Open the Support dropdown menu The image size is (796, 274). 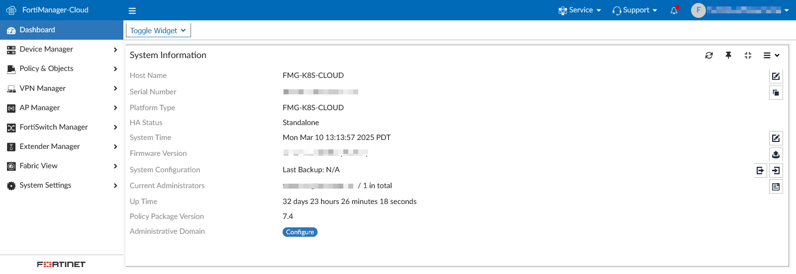pyautogui.click(x=635, y=10)
